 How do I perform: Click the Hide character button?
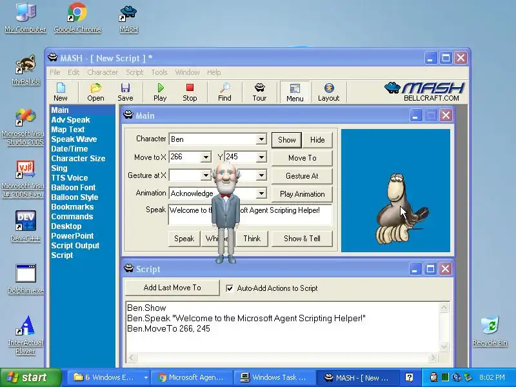(x=317, y=140)
